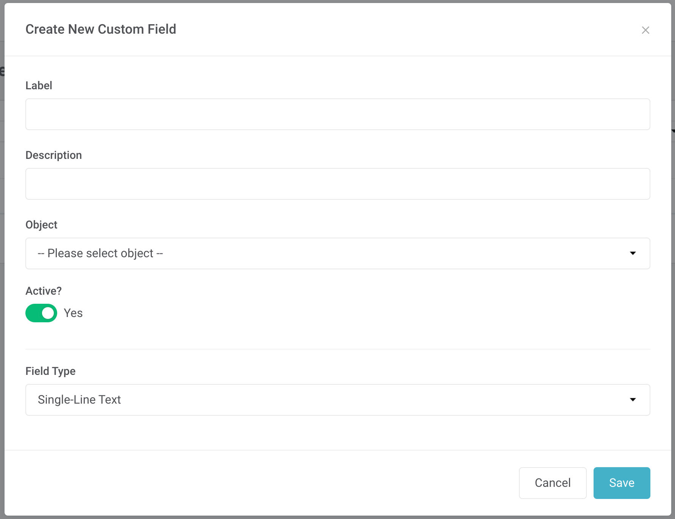Click into the Label text field
675x519 pixels.
[x=337, y=114]
